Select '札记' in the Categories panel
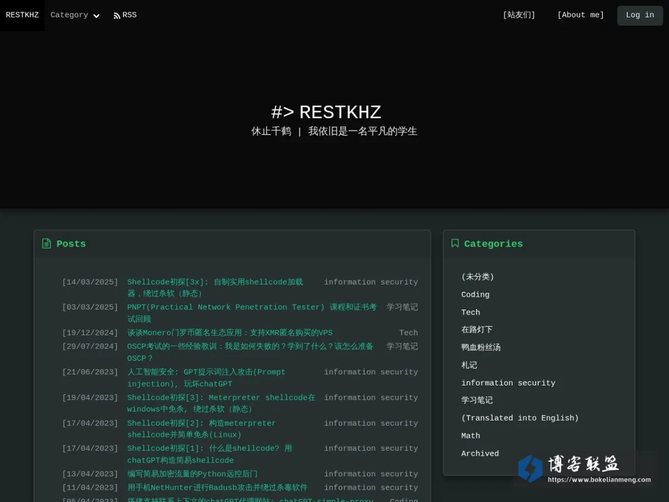Screen dimensions: 669x502 pyautogui.click(x=469, y=365)
